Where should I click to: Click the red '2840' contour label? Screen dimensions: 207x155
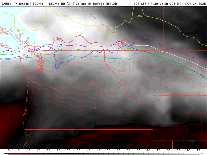point(56,39)
